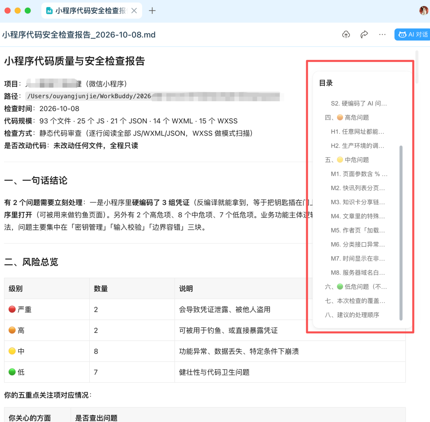
Task: Open M8. 服务器域名白… outline entry
Action: point(358,273)
